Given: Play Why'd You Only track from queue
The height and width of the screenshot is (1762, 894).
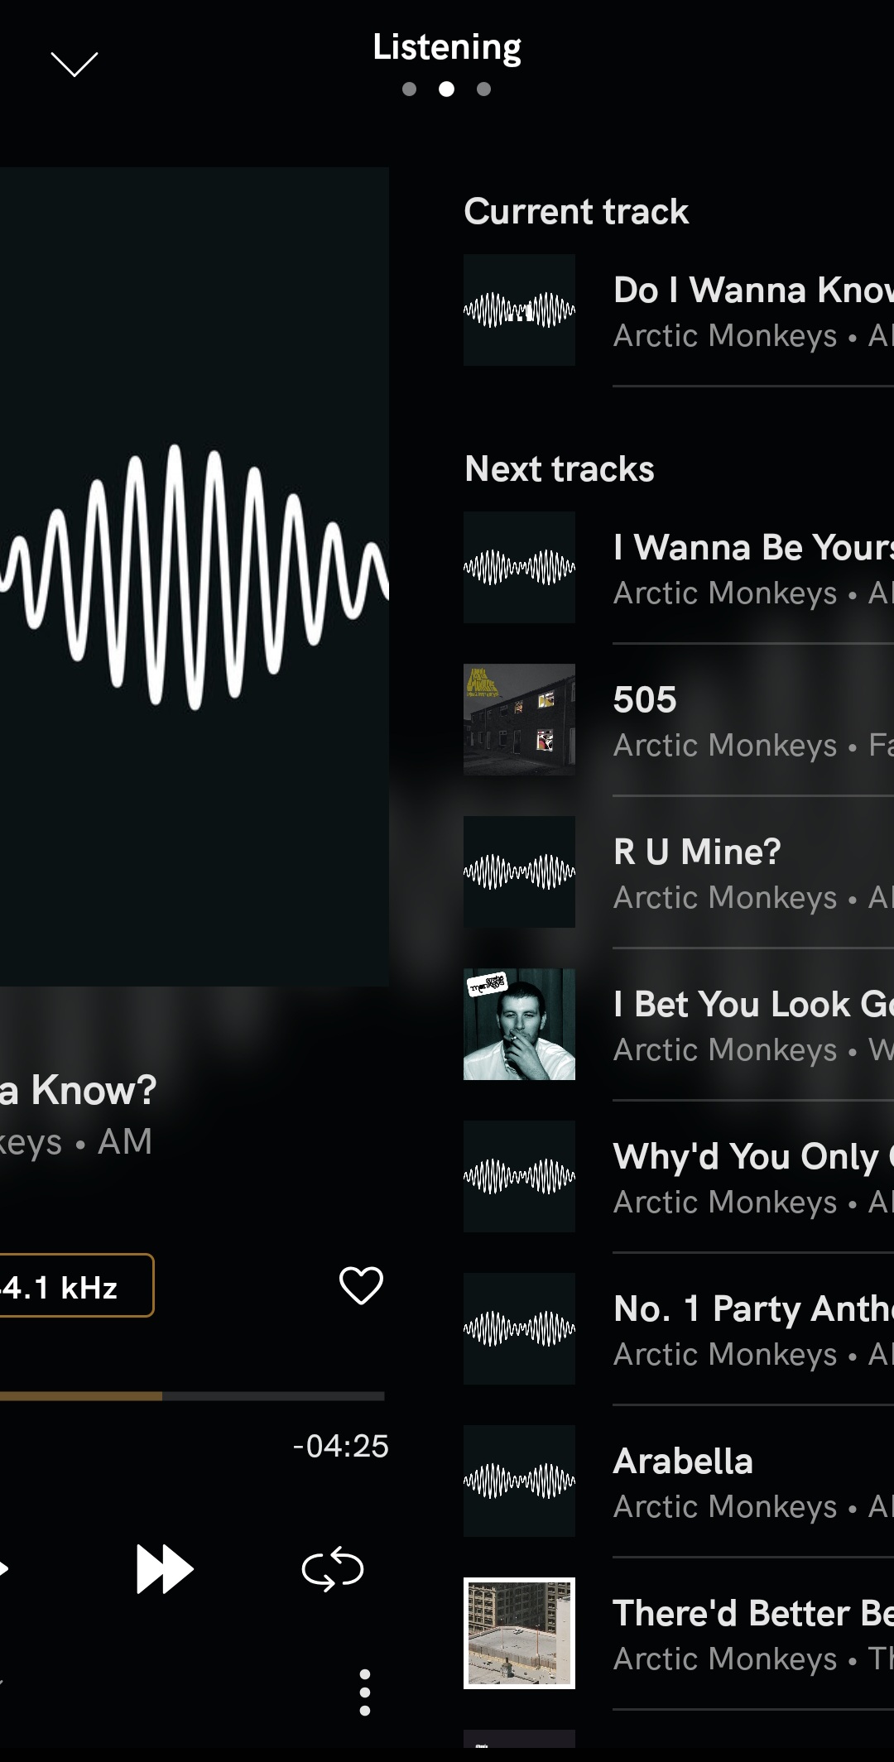Looking at the screenshot, I should [x=679, y=1177].
